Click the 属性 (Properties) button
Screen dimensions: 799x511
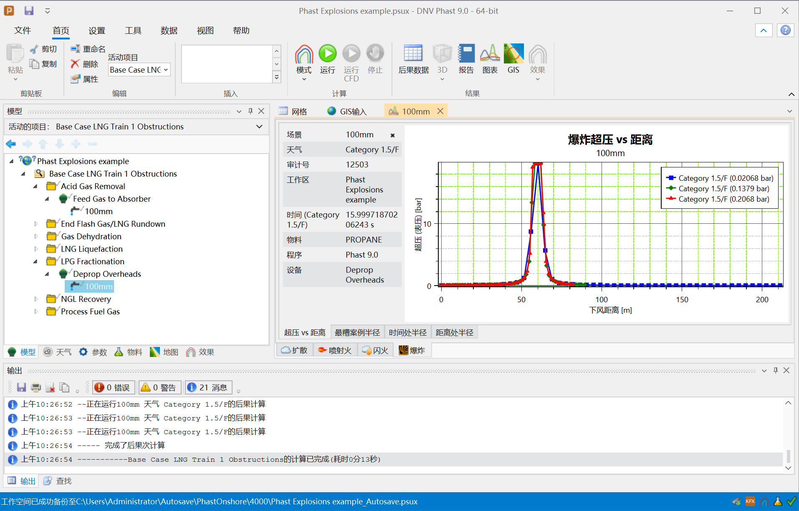[x=85, y=79]
